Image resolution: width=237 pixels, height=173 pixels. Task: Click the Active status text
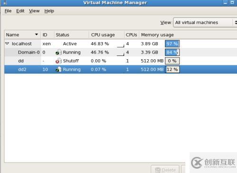pos(70,44)
